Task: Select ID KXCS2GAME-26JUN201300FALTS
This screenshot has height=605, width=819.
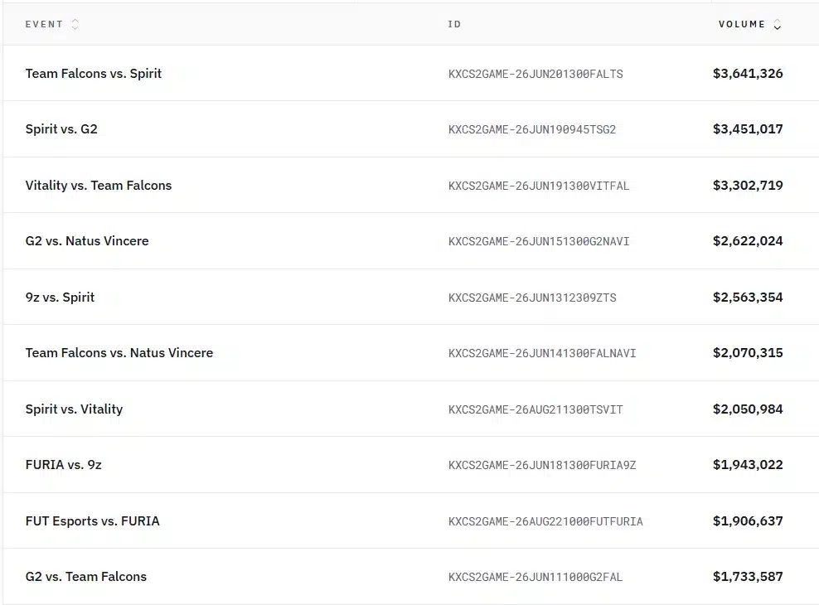Action: click(x=535, y=74)
